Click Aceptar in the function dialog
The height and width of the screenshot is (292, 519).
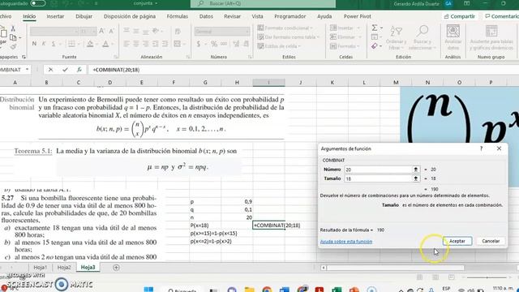pos(457,241)
